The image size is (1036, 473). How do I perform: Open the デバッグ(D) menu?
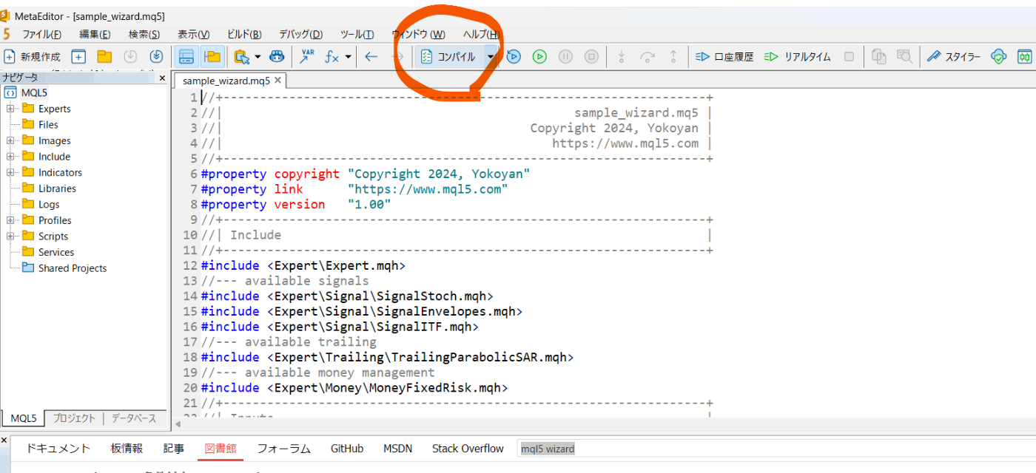pos(300,34)
